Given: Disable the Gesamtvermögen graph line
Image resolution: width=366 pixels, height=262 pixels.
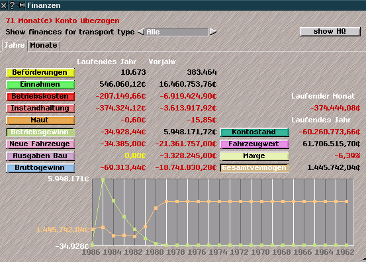Looking at the screenshot, I should point(254,168).
